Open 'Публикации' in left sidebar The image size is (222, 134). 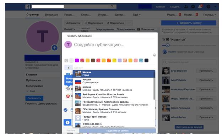tap(33, 80)
